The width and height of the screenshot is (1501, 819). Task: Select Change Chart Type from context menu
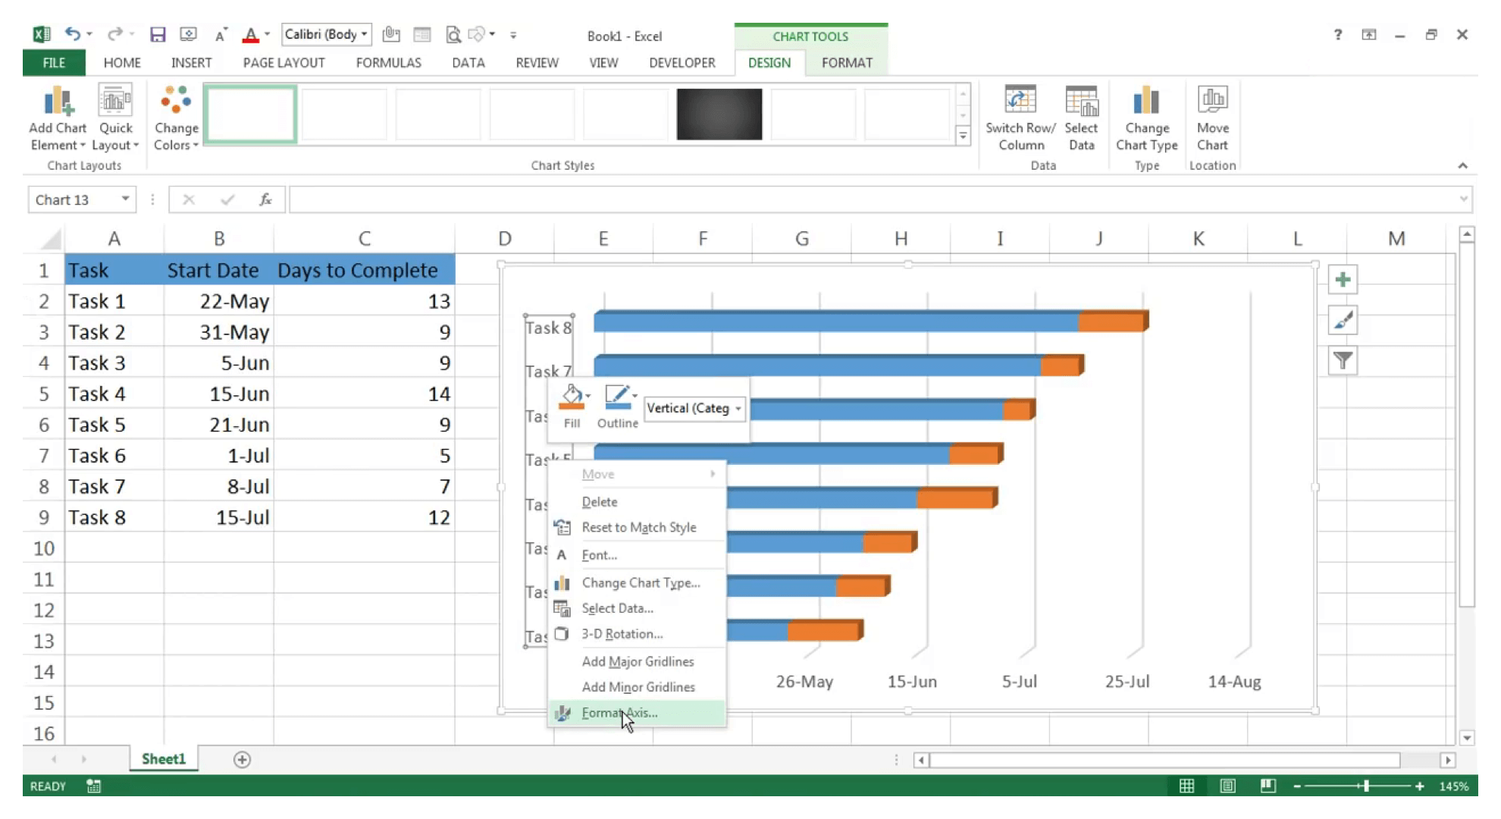coord(641,582)
